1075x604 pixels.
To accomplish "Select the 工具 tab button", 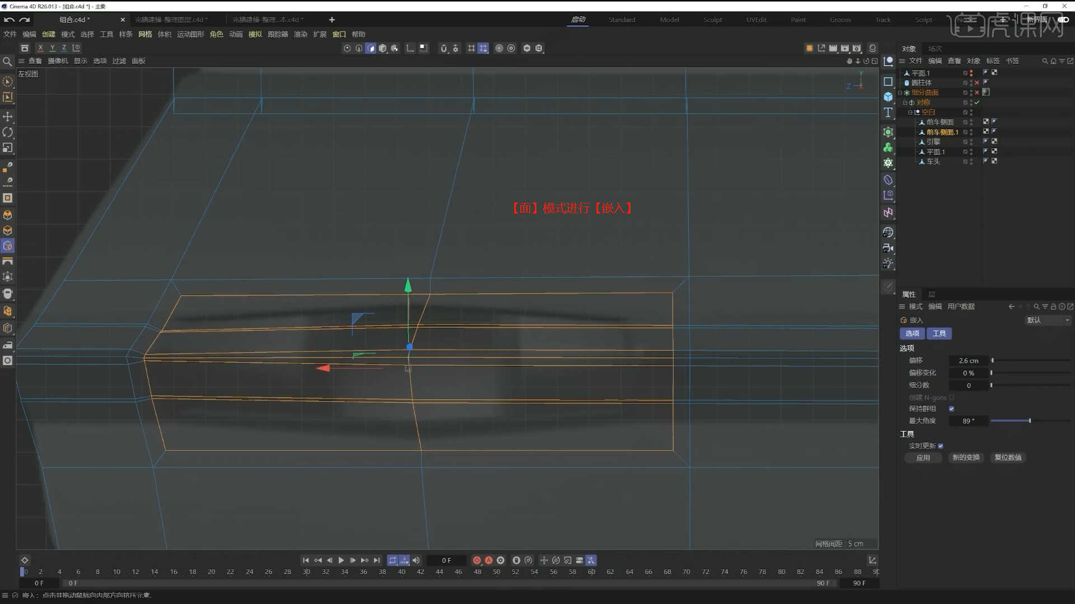I will click(x=940, y=333).
